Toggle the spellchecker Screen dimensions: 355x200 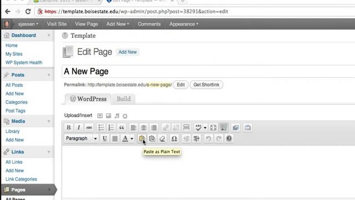(199, 127)
